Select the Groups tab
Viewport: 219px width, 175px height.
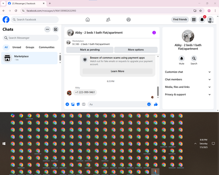pyautogui.click(x=30, y=47)
